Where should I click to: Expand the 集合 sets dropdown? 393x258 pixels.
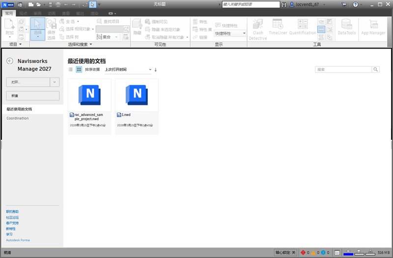point(116,37)
